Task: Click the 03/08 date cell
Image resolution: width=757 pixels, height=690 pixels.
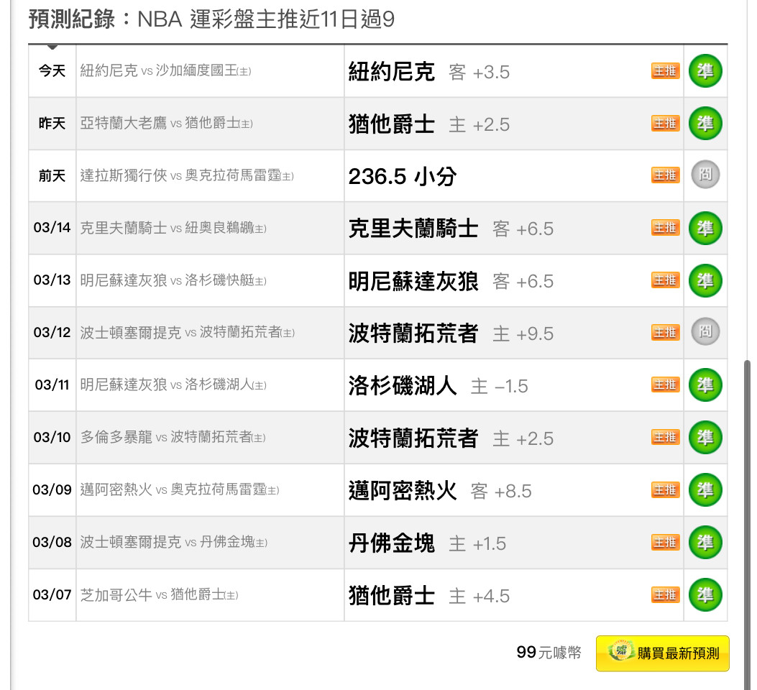Action: (52, 543)
